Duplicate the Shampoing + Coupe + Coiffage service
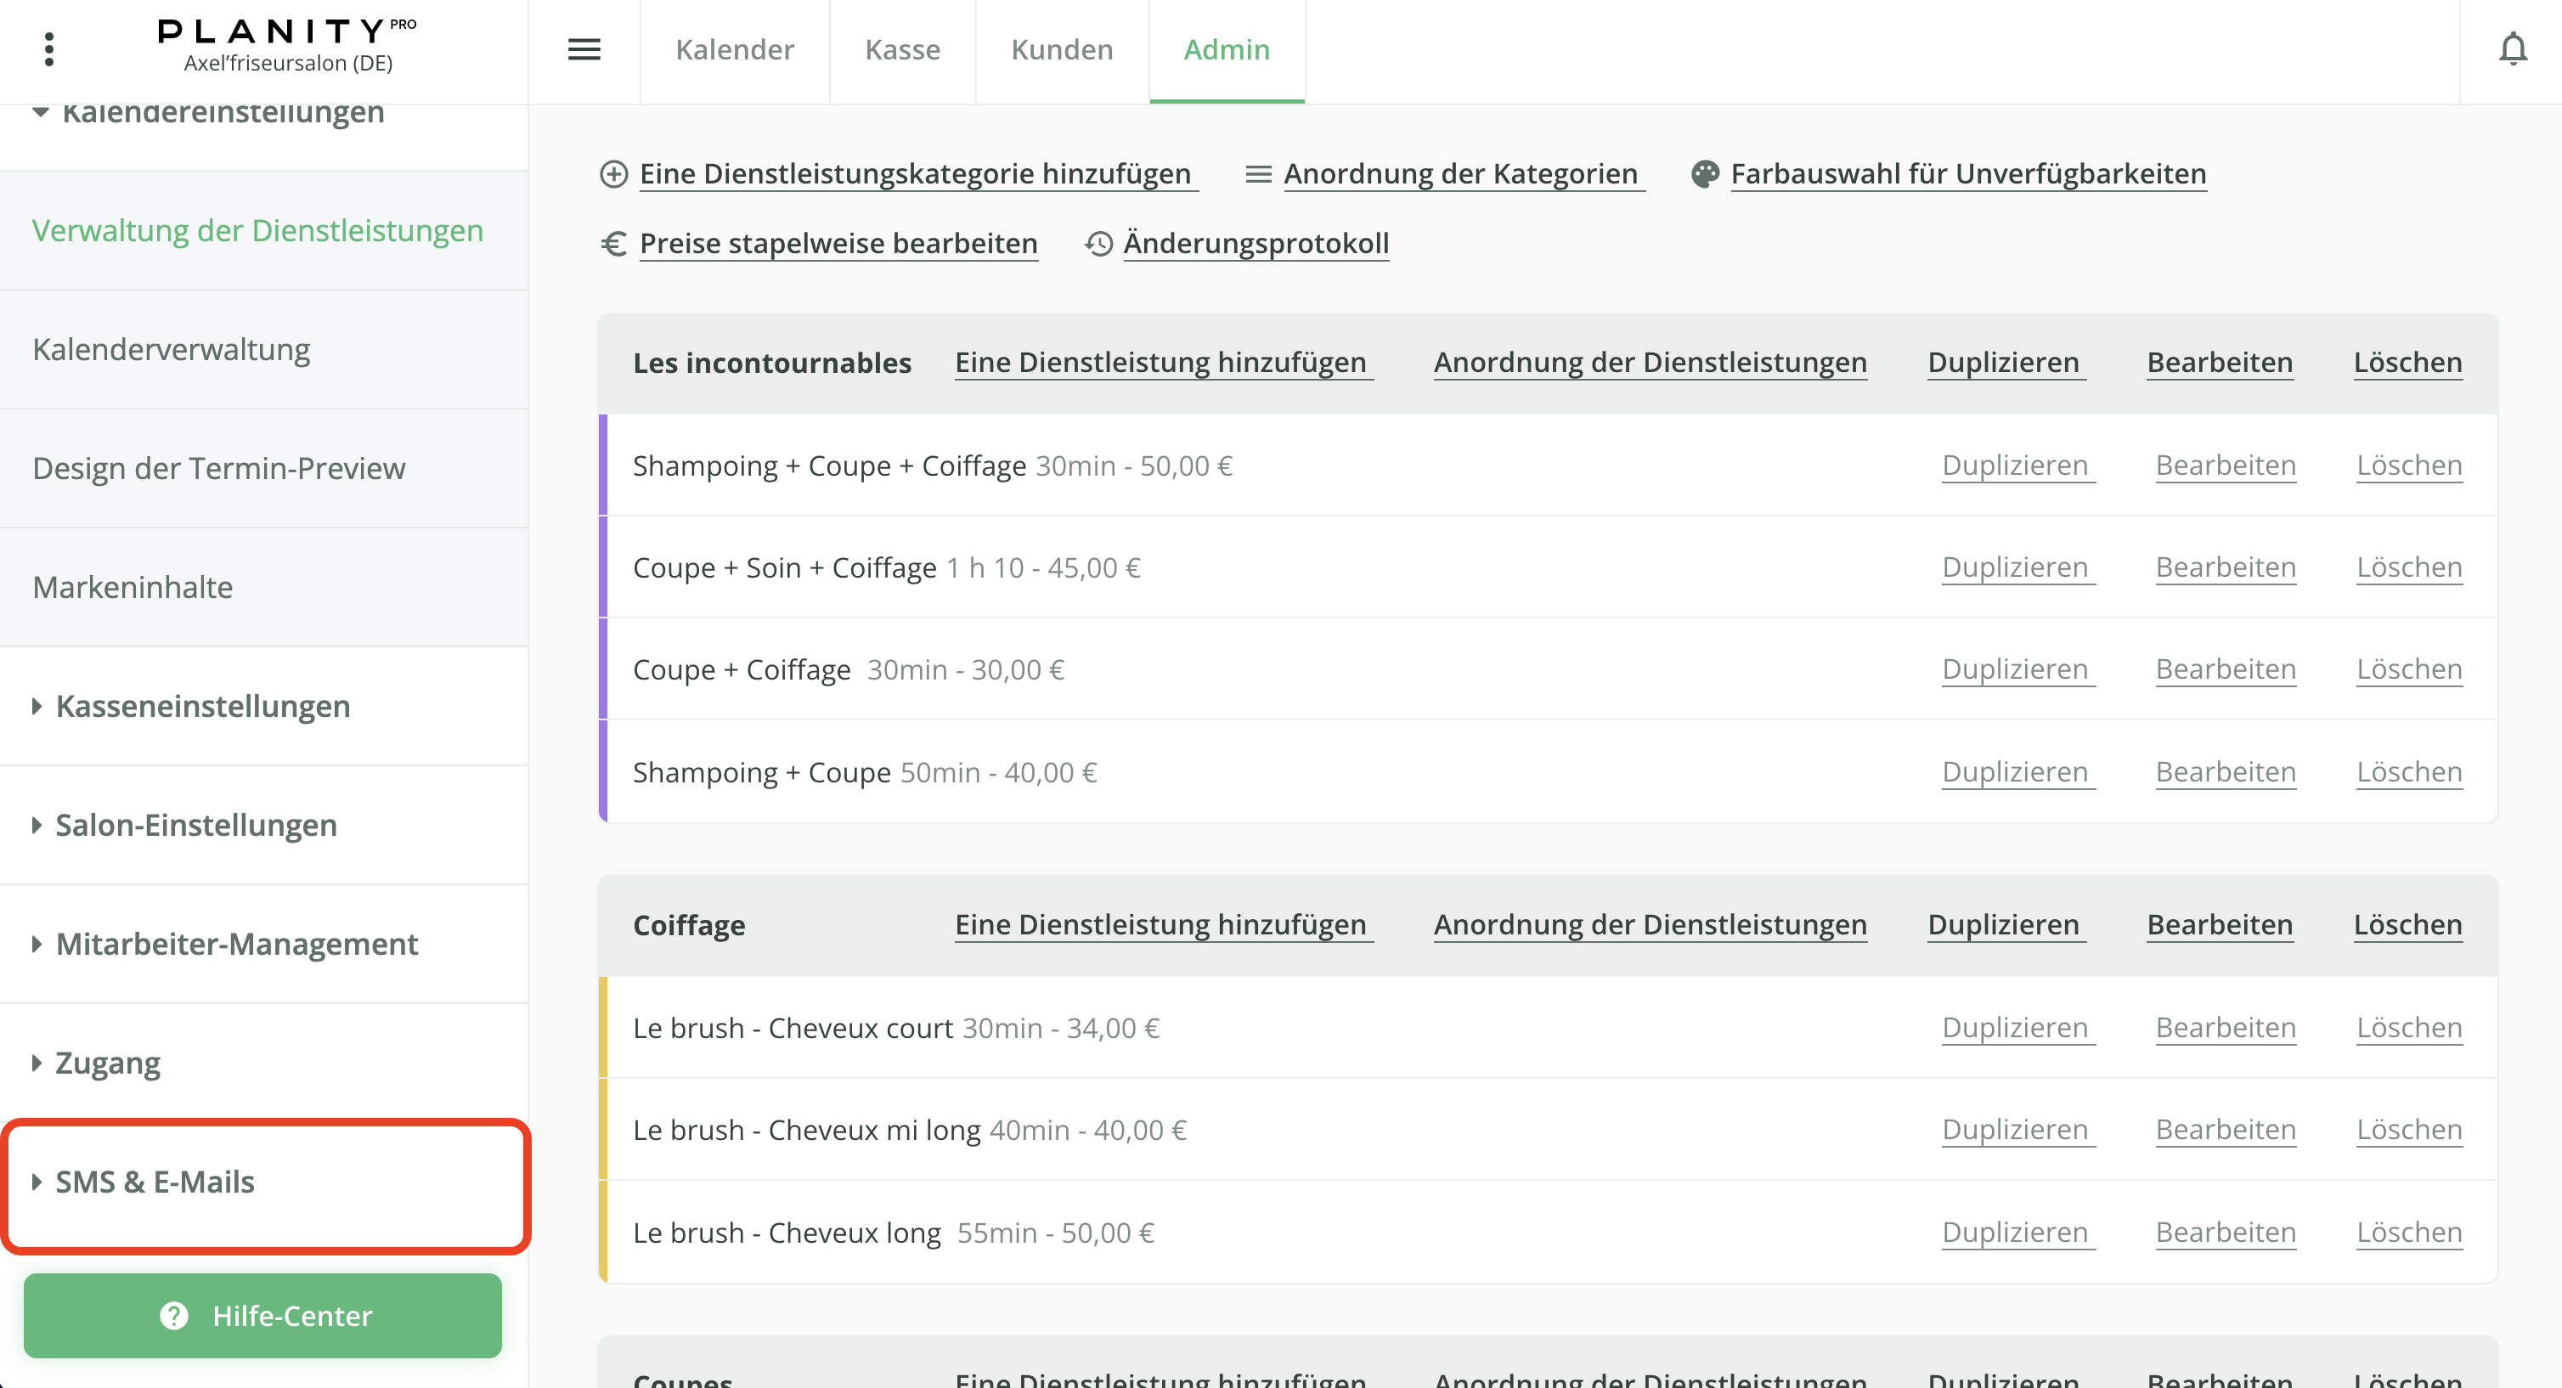This screenshot has height=1388, width=2562. pos(2016,465)
